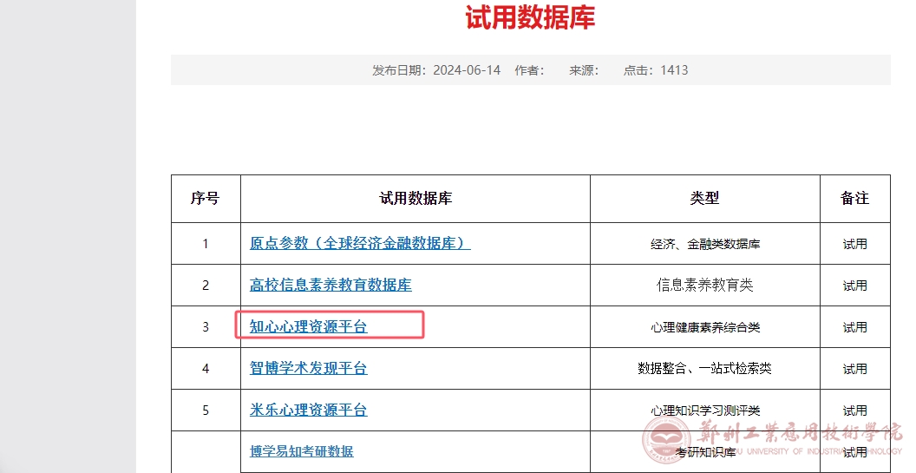The image size is (916, 473).
Task: Open 原点参数（全球经济金融数据库）link
Action: click(360, 243)
